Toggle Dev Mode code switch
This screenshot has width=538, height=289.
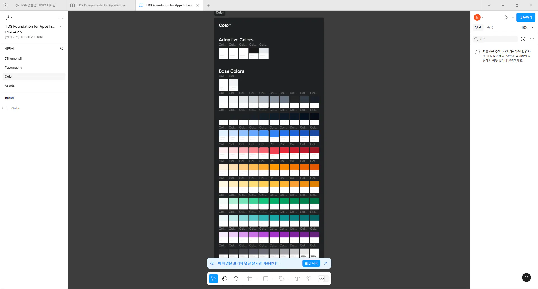tap(323, 279)
